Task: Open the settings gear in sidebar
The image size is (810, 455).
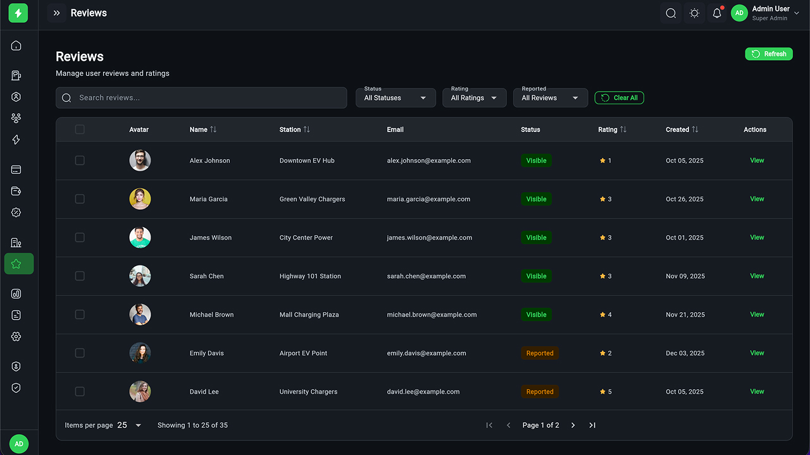Action: point(16,337)
